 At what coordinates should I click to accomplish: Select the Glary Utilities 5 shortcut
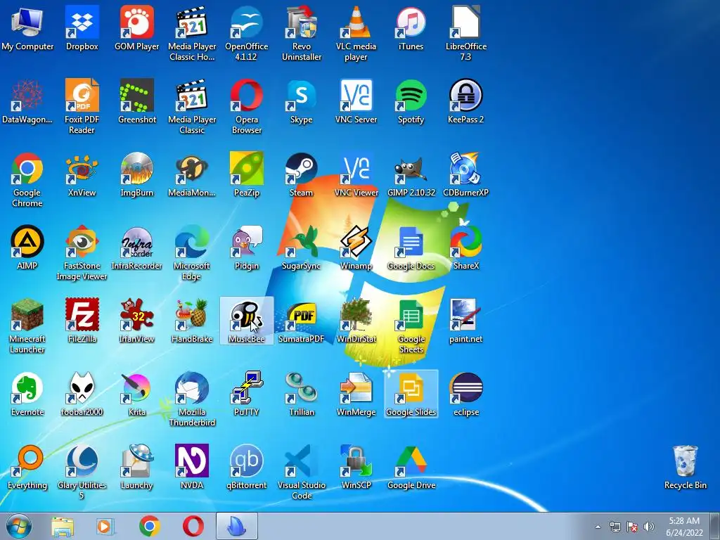tap(82, 472)
